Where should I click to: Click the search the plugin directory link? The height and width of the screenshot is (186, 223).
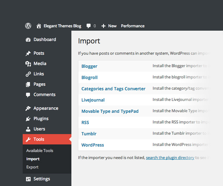pos(170,158)
